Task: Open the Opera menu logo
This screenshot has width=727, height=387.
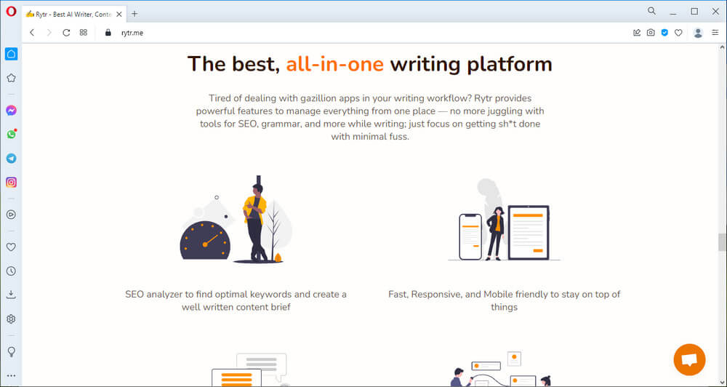Action: pos(11,12)
